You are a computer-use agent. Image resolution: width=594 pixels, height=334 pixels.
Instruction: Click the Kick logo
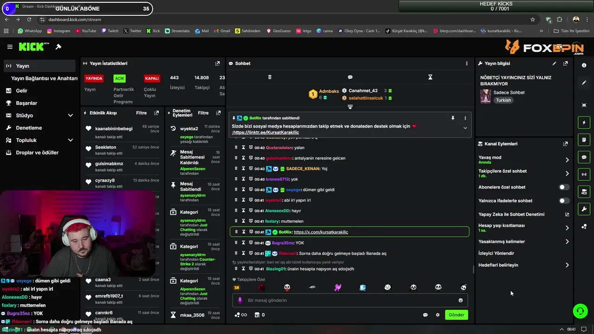click(x=33, y=46)
